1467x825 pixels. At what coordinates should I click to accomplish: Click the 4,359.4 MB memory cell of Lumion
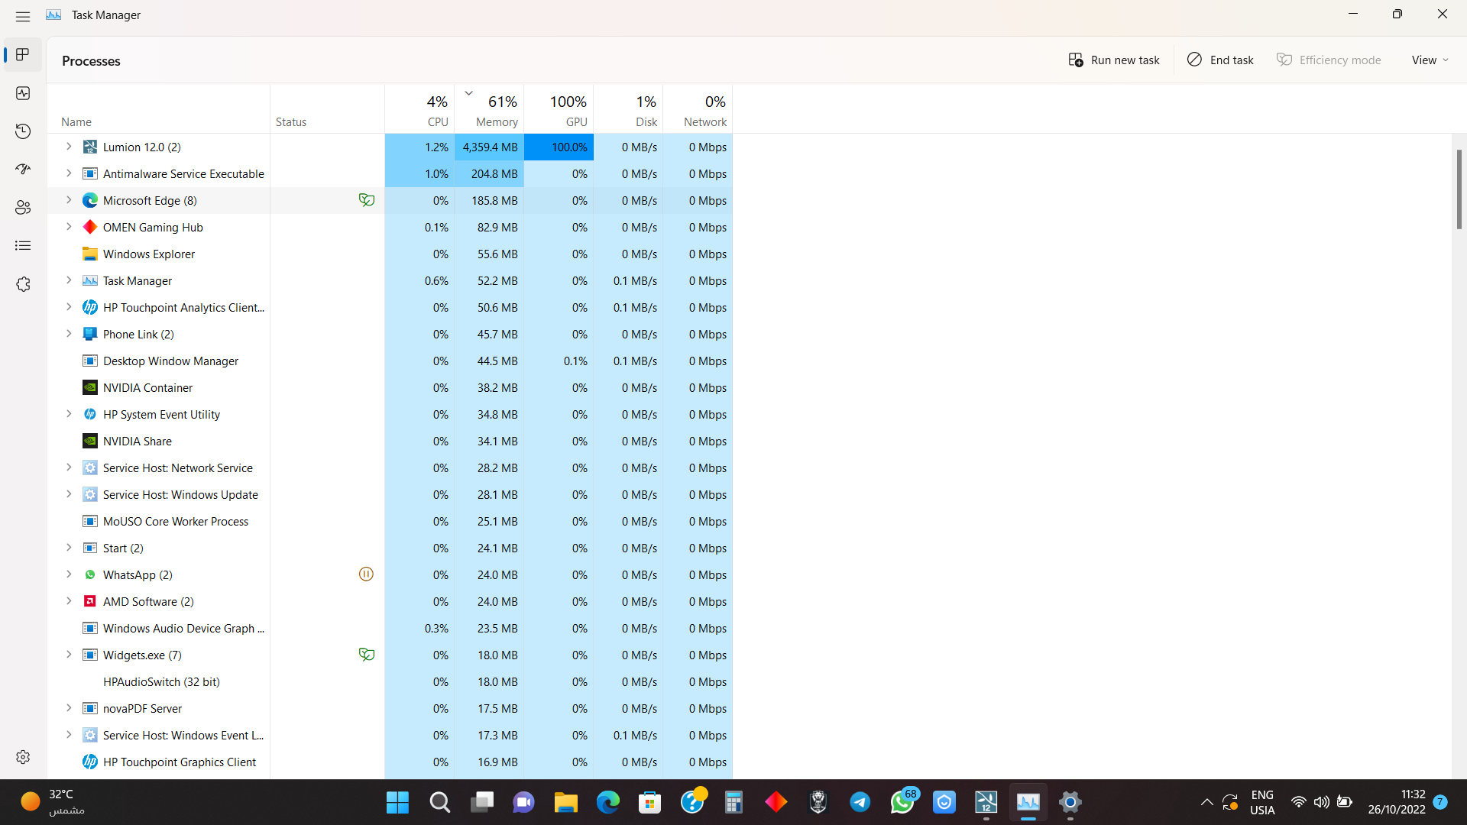pyautogui.click(x=489, y=147)
